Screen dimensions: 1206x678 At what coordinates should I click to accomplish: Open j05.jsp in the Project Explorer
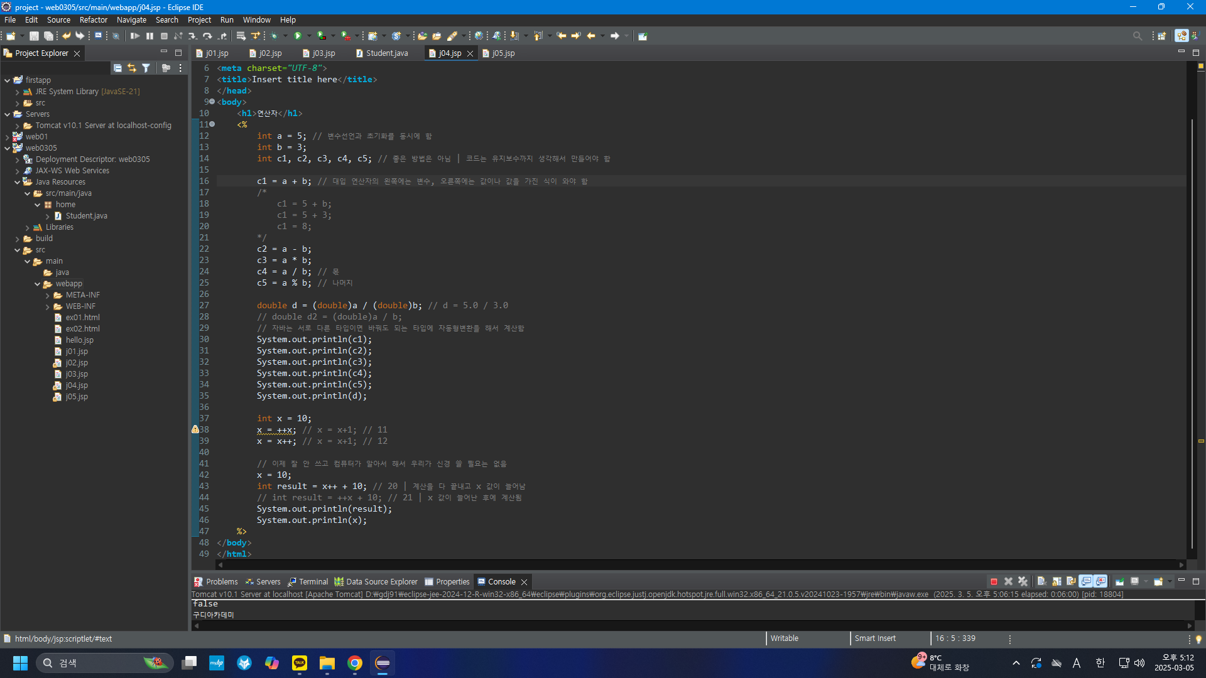(77, 397)
